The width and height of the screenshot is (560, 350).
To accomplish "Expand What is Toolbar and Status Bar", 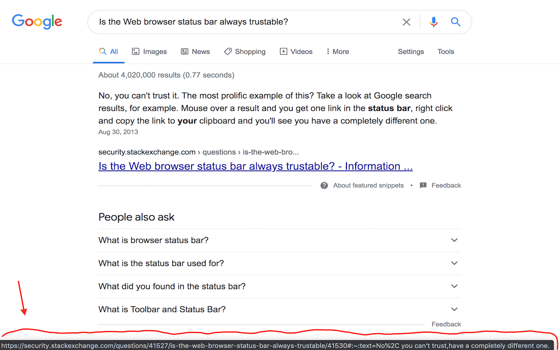I will (x=454, y=309).
